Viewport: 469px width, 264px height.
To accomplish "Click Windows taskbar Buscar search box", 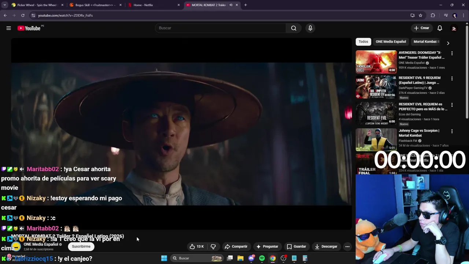I will click(197, 258).
